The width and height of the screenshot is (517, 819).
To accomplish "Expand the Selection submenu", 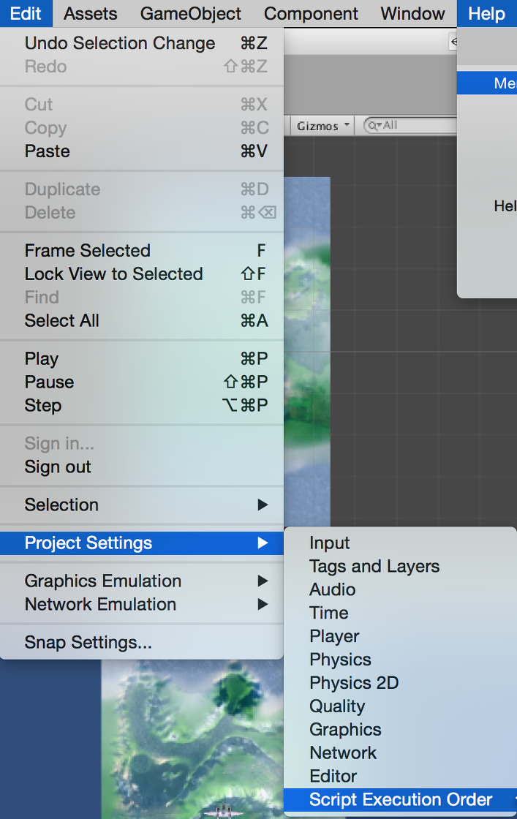I will (x=61, y=505).
